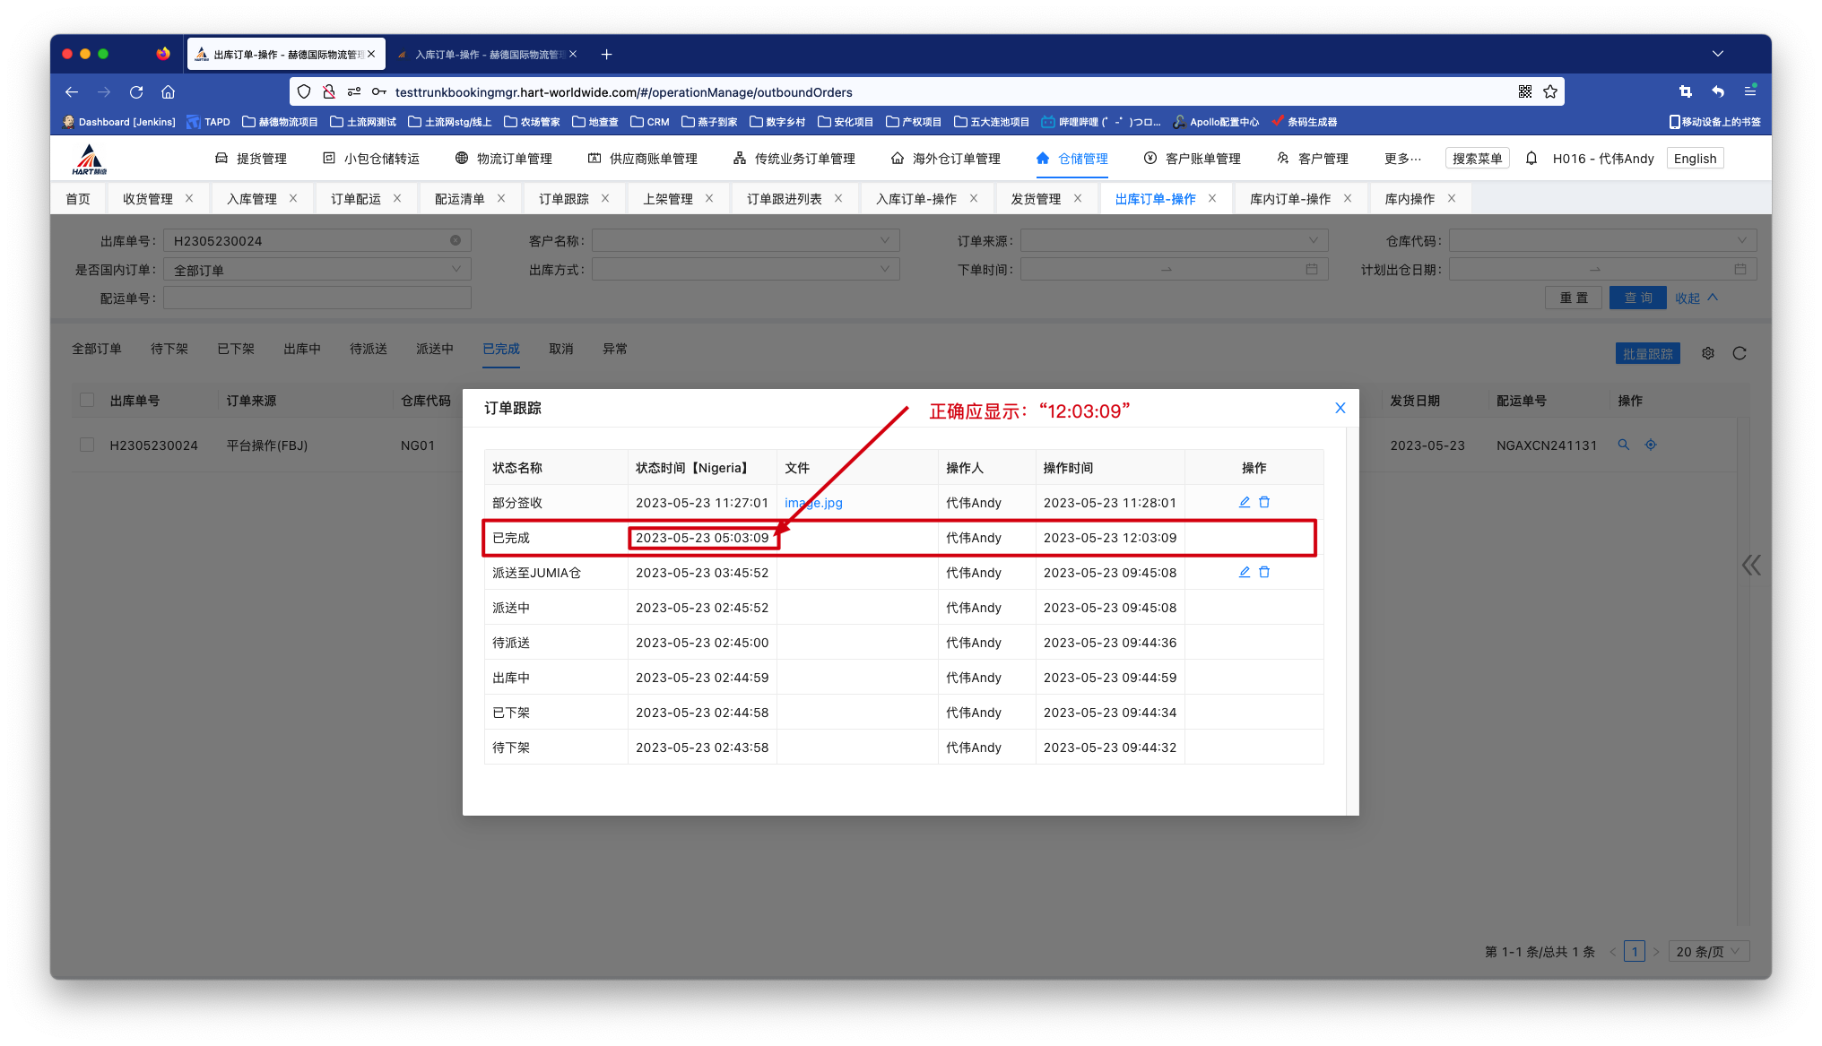Image resolution: width=1822 pixels, height=1046 pixels.
Task: Click edit pencil icon in 部分签收 row
Action: [x=1244, y=502]
